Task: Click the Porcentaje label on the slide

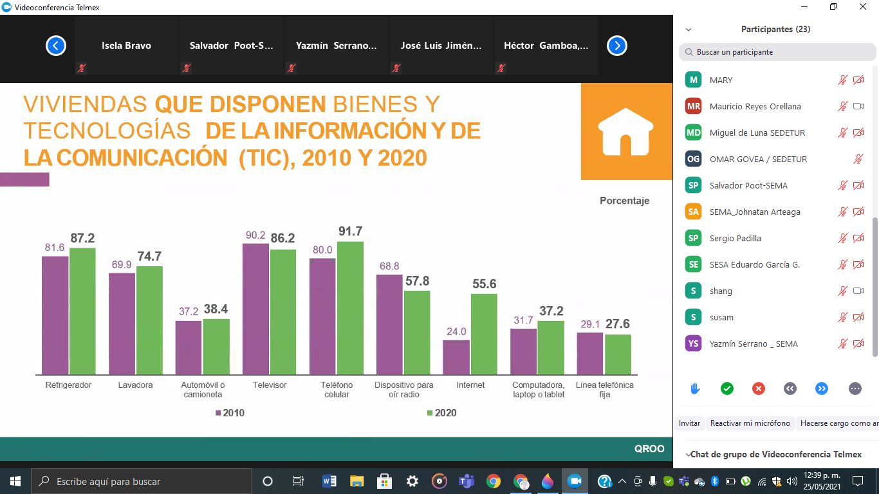Action: [x=624, y=201]
